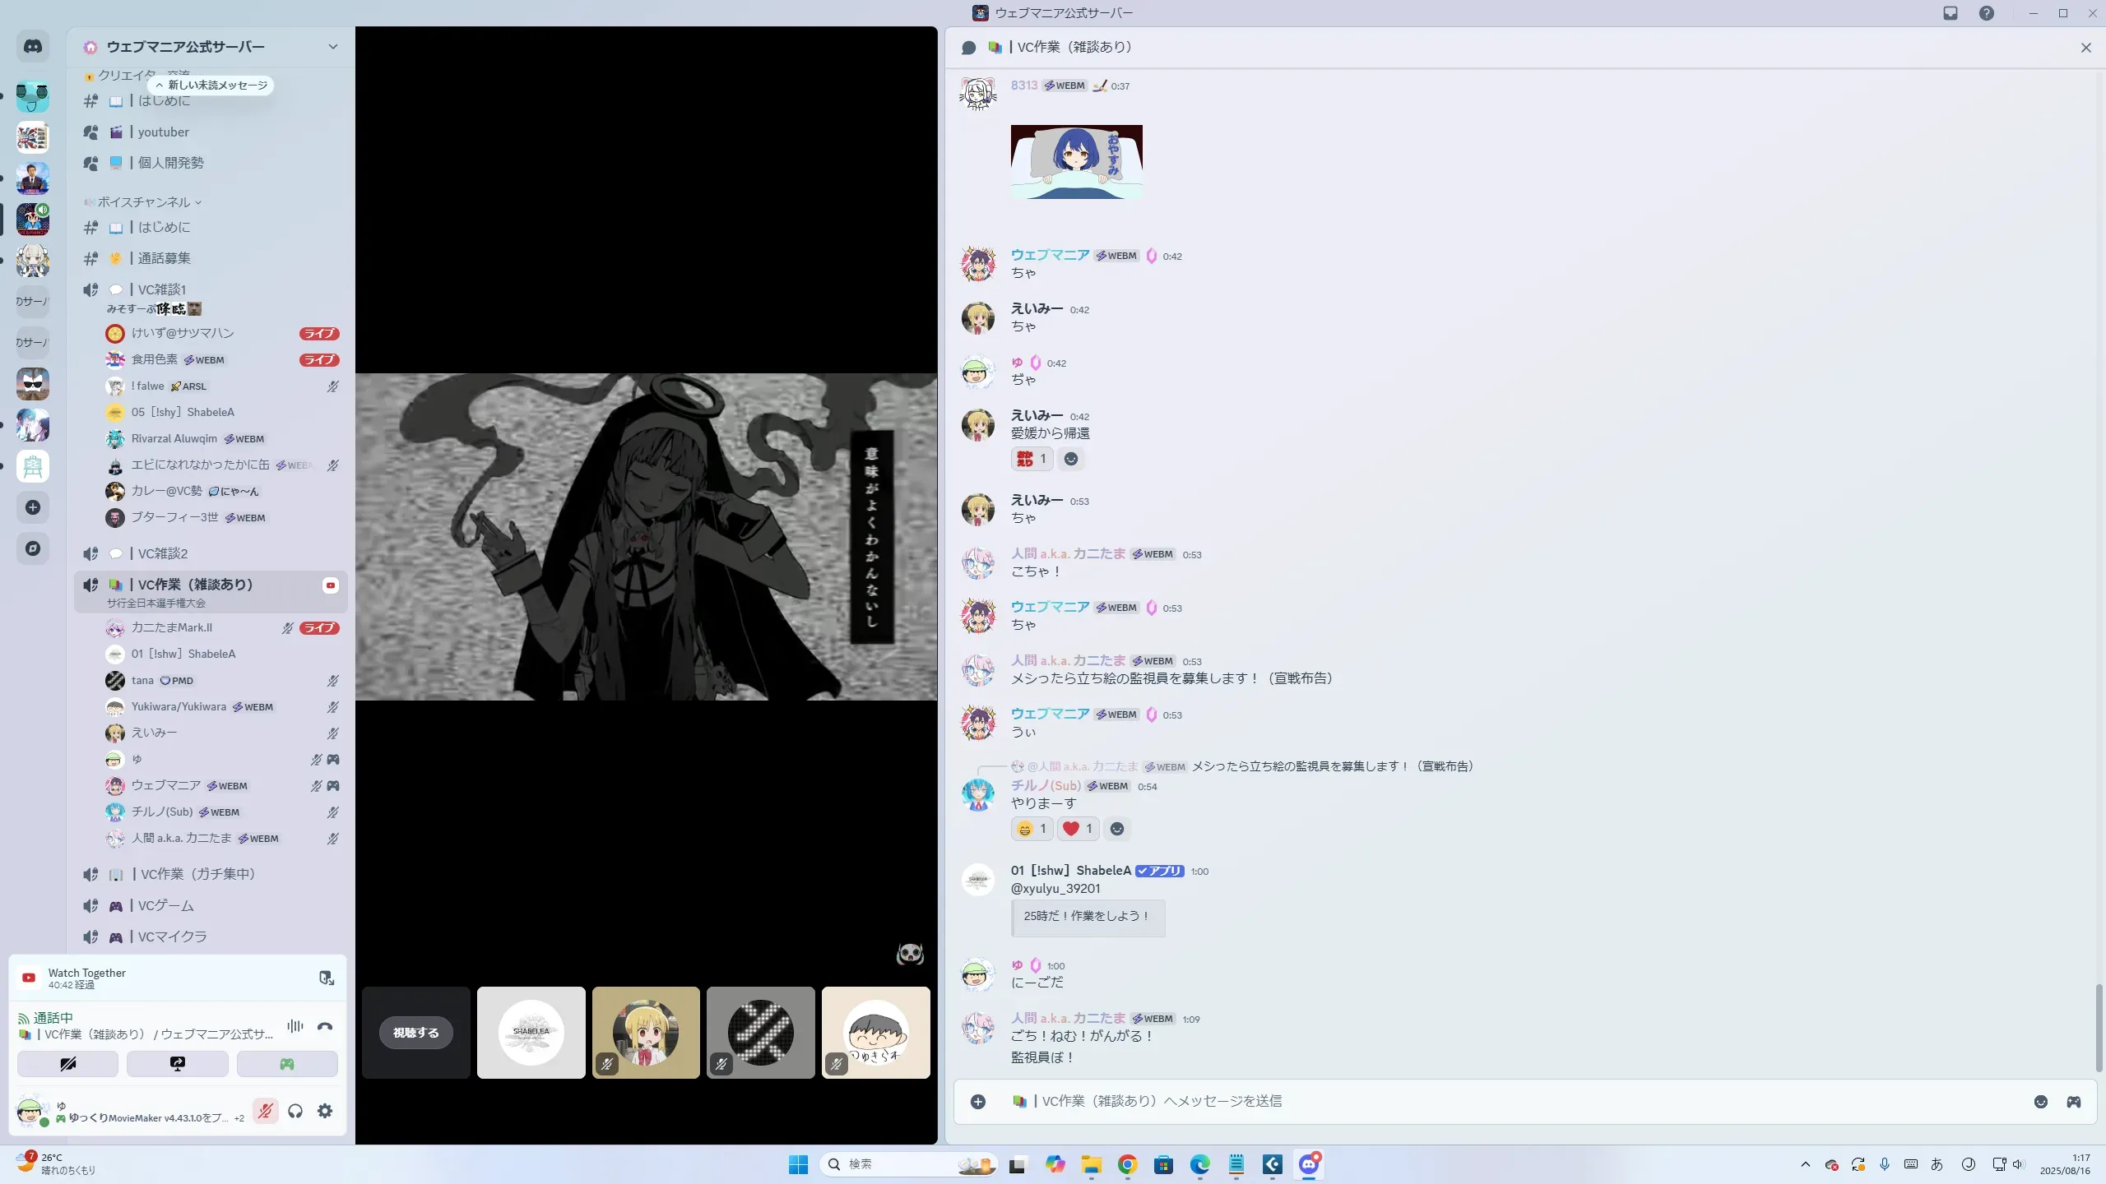This screenshot has height=1184, width=2106.
Task: Collapse the ボイスチャンネル category
Action: coord(144,202)
